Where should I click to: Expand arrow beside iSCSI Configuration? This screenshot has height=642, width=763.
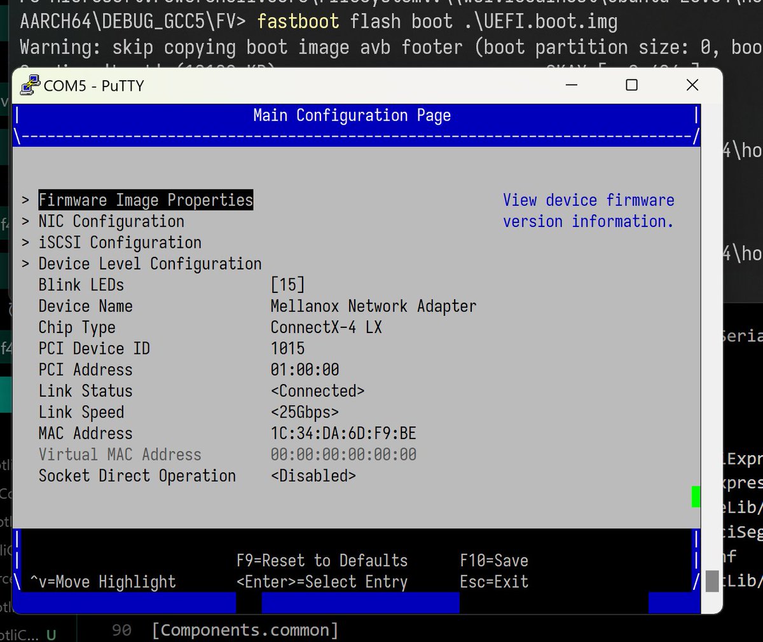coord(25,243)
